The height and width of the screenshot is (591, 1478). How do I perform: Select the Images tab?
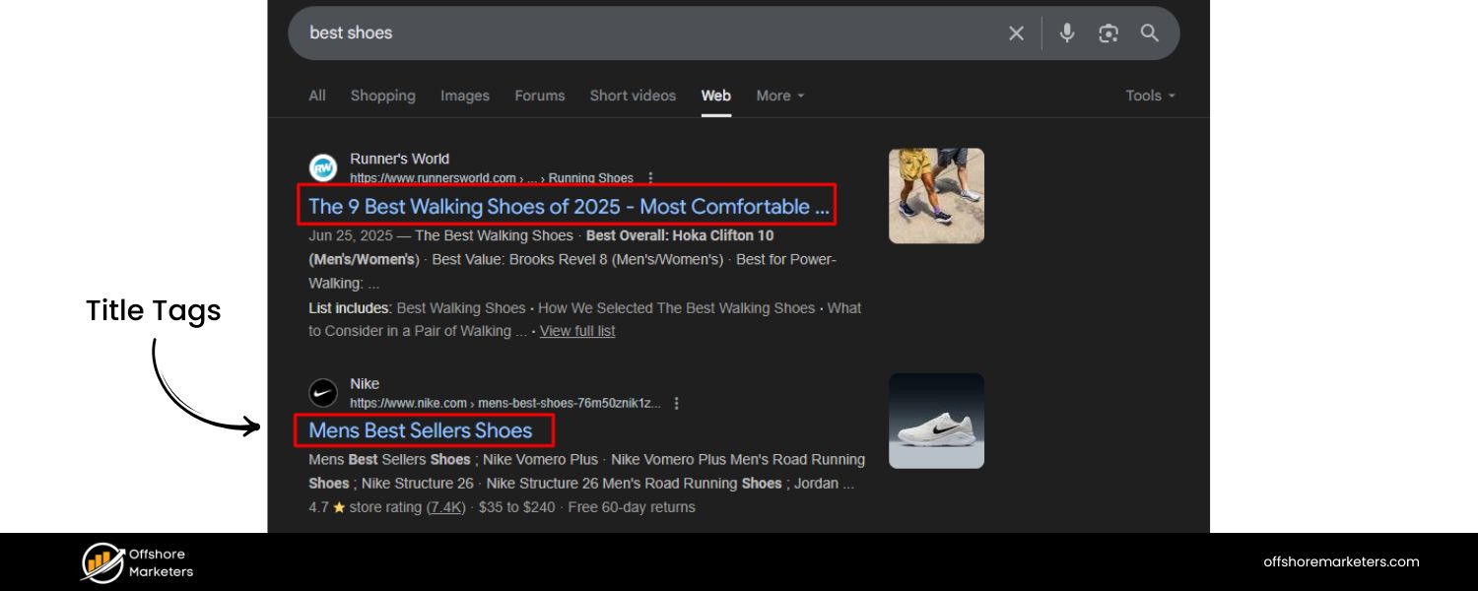click(x=465, y=96)
